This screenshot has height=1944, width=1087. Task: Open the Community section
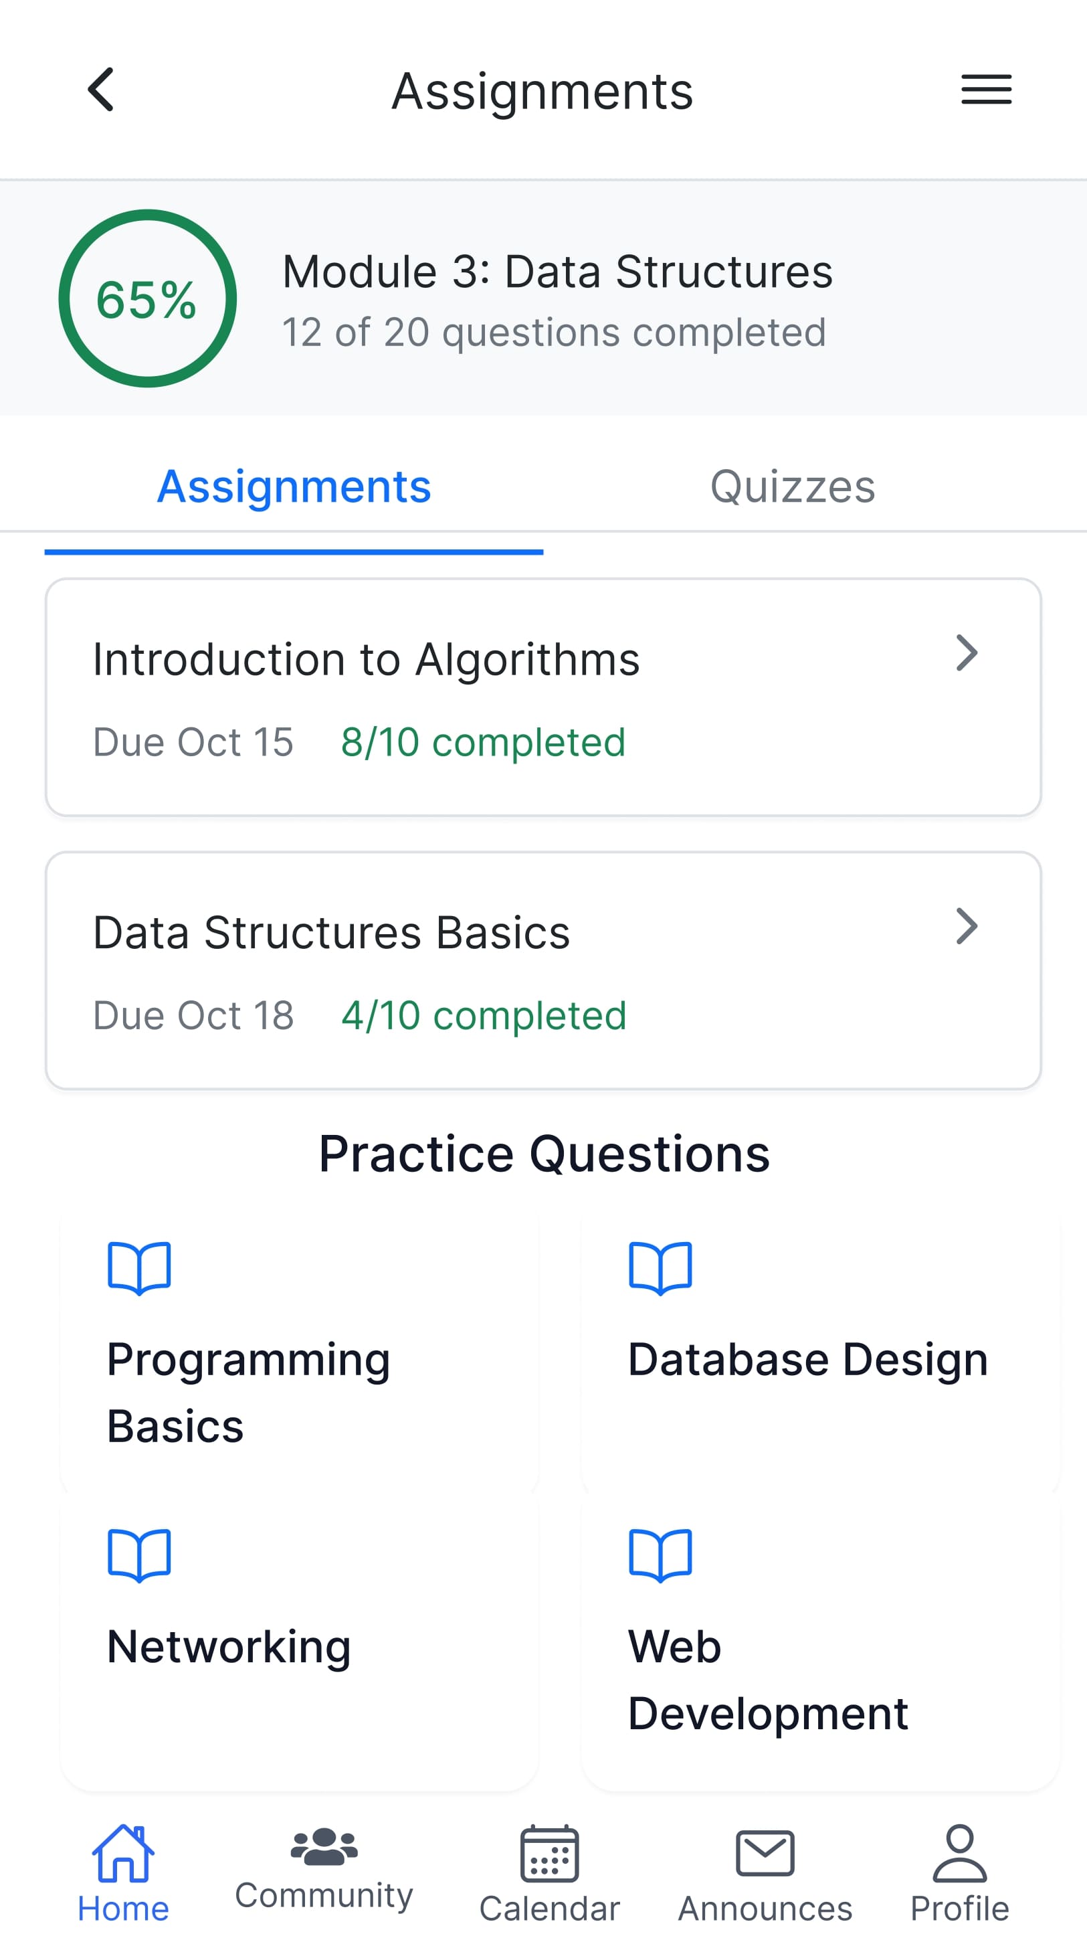pyautogui.click(x=324, y=1864)
